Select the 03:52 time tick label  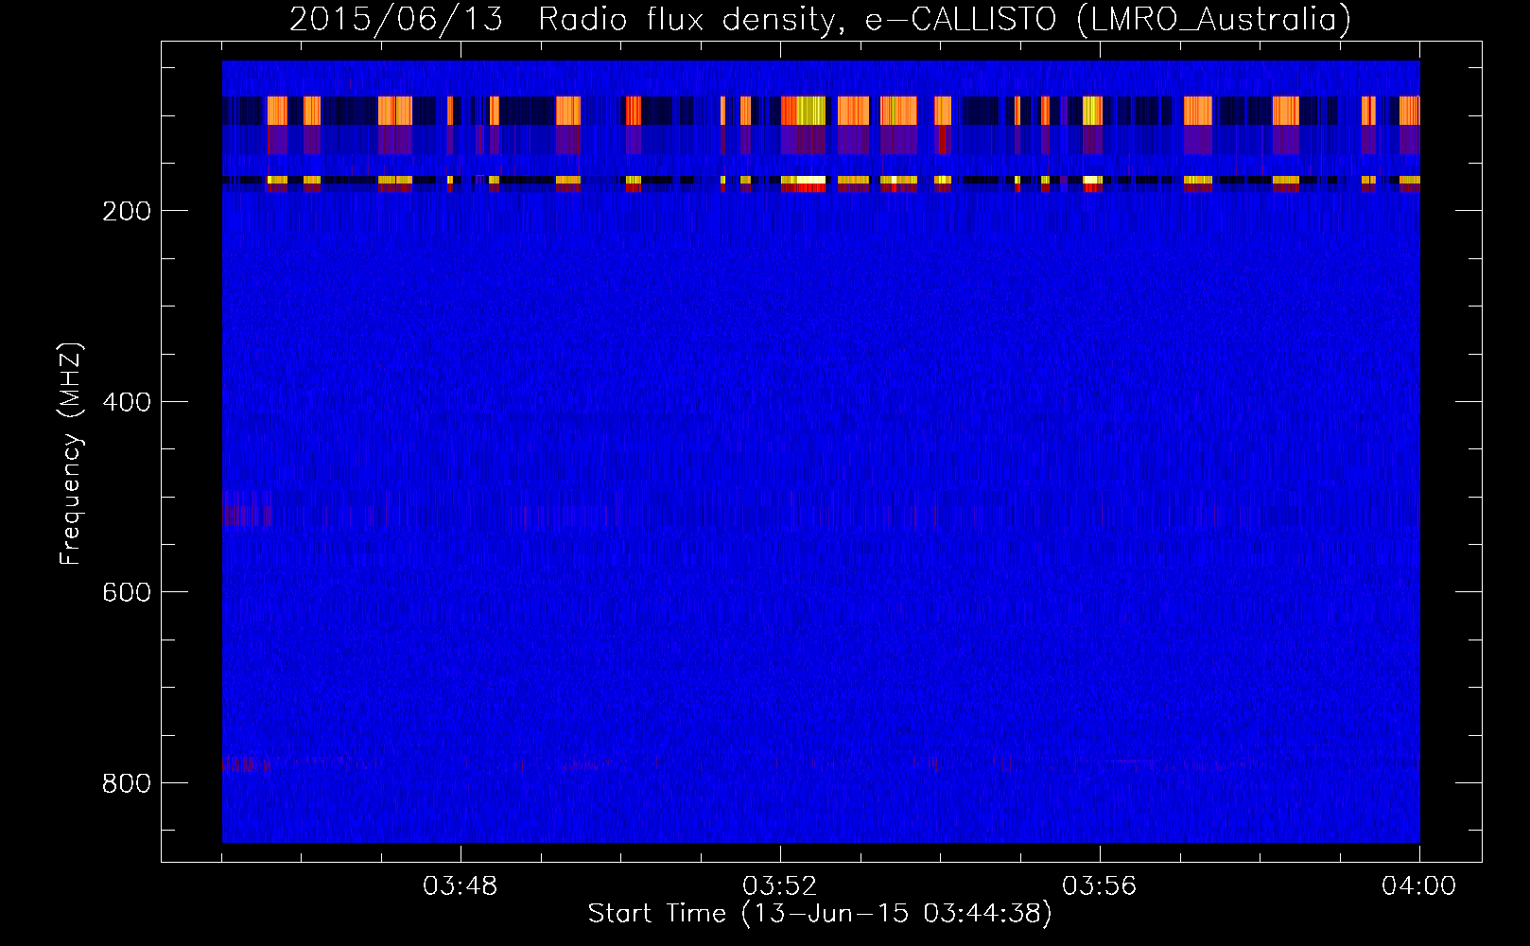coord(780,886)
